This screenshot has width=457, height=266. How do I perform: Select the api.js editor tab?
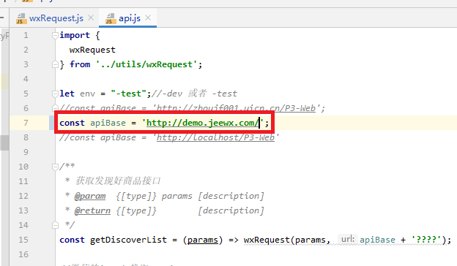pos(130,18)
